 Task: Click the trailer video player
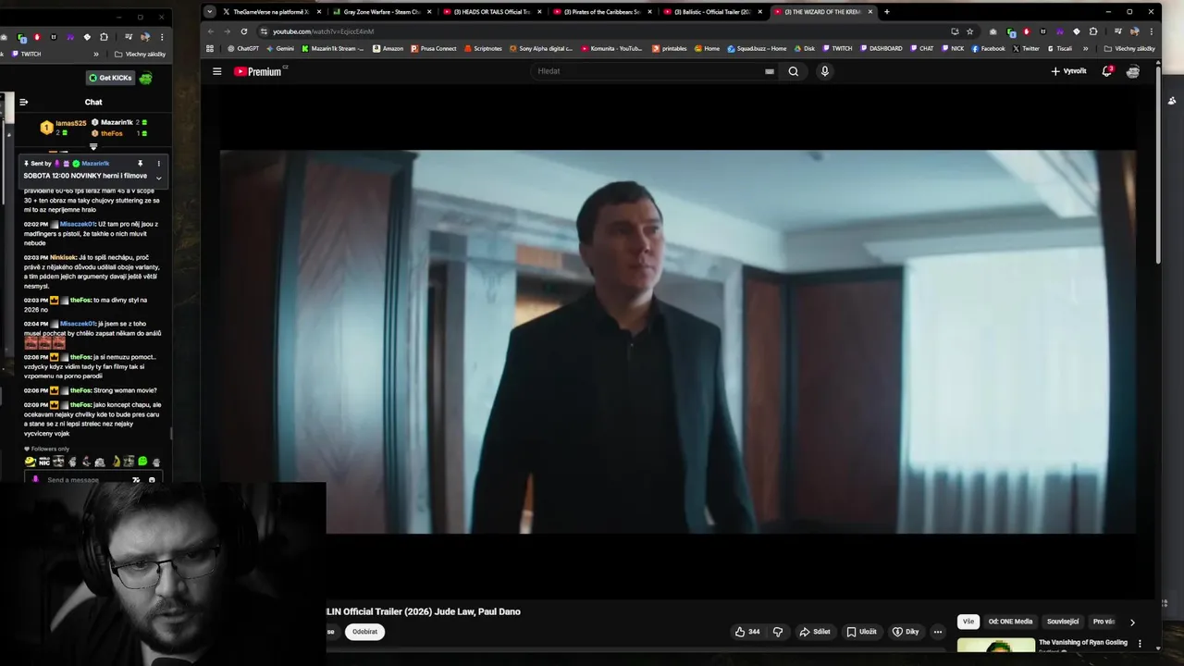[677, 341]
